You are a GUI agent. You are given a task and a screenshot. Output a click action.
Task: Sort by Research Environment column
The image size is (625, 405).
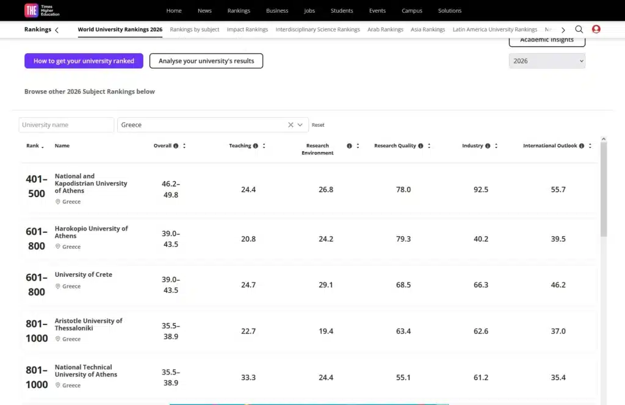[358, 146]
